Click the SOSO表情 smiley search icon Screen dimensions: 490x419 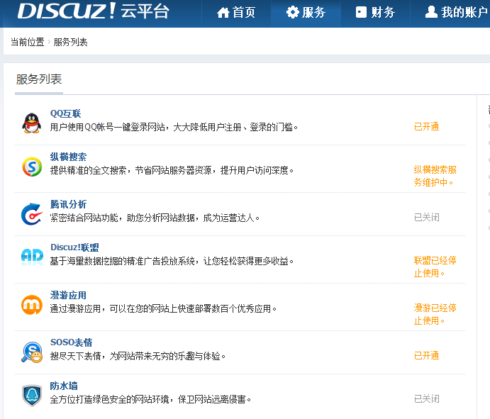[32, 352]
